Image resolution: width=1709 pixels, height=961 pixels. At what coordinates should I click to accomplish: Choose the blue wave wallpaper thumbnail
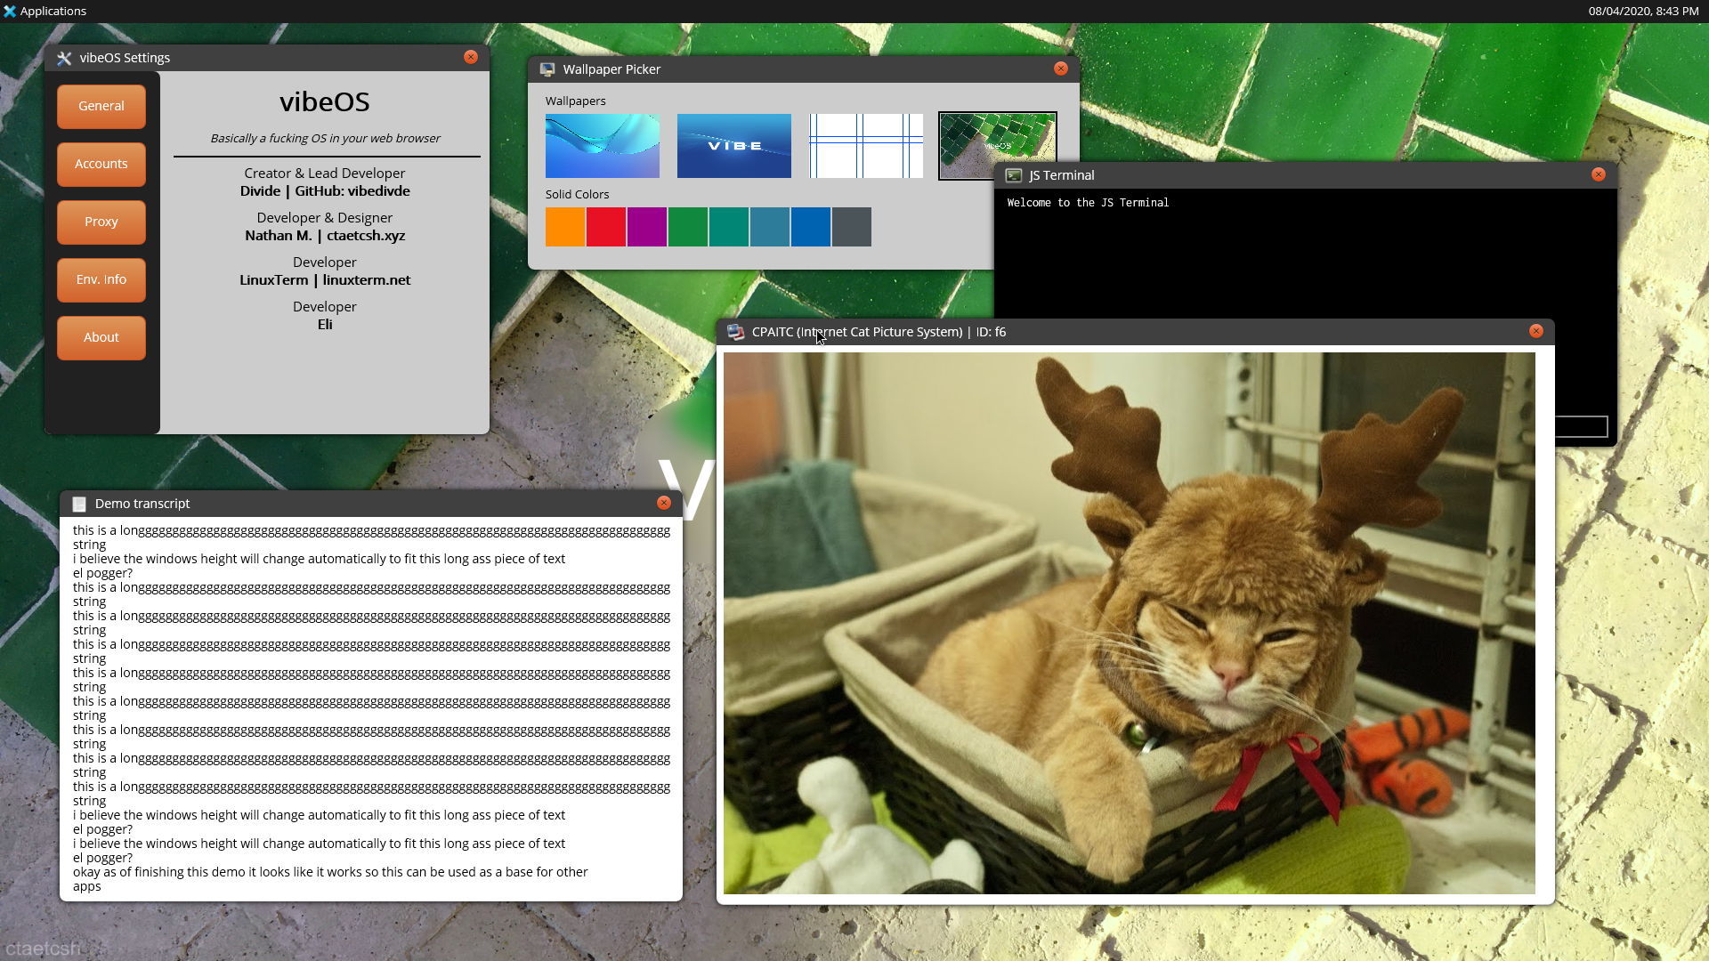click(x=603, y=146)
